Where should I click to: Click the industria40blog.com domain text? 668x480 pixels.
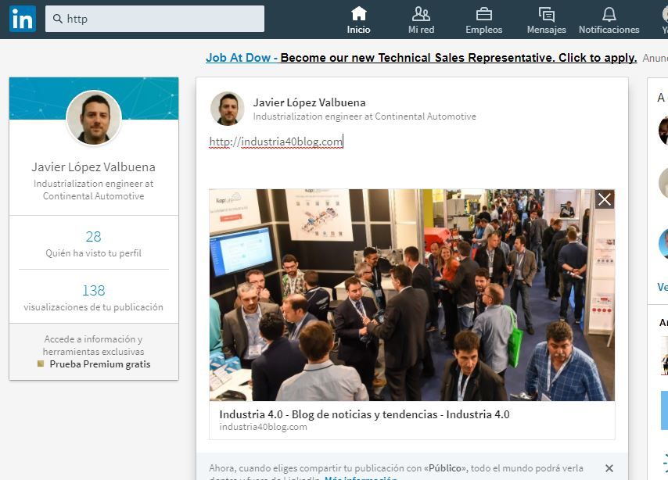click(x=264, y=427)
